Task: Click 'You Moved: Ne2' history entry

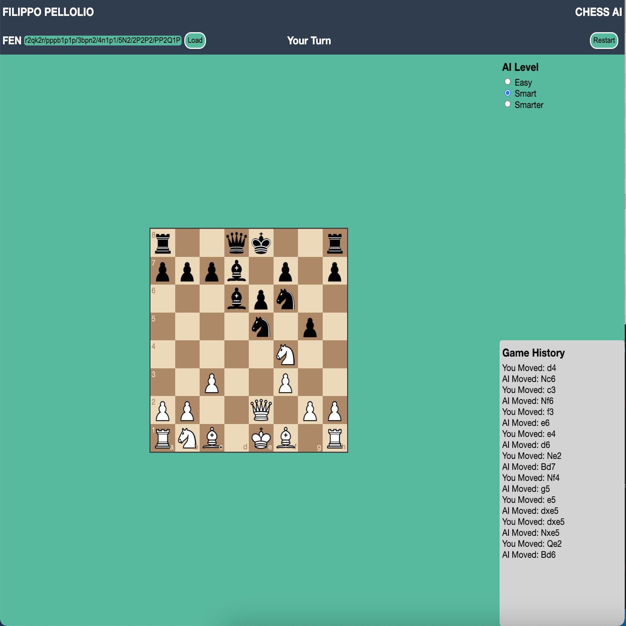Action: [532, 456]
